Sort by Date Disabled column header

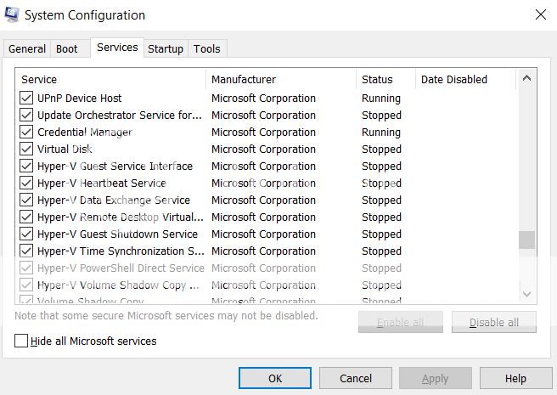465,79
